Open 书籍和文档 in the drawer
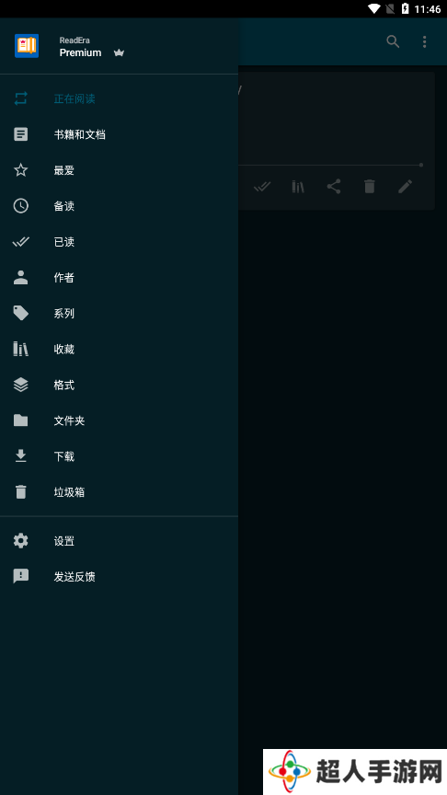This screenshot has height=795, width=447. [x=119, y=134]
